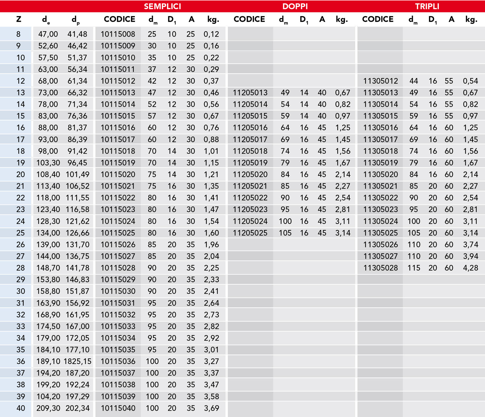Click the 47,00 outer diameter cell

[48, 34]
